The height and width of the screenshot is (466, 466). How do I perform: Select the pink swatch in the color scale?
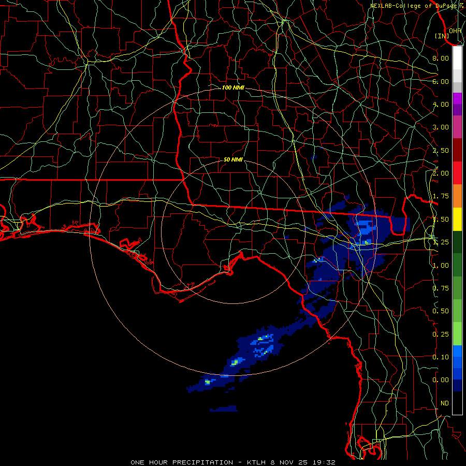click(x=457, y=127)
